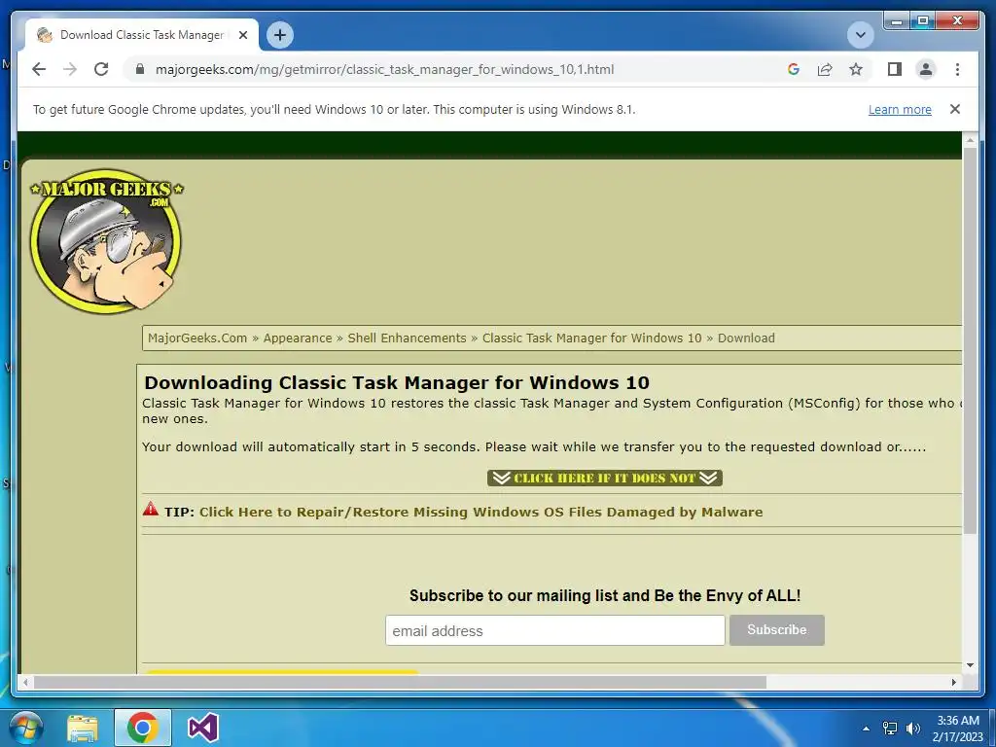Dismiss the Chrome update notification bar
Screen dimensions: 996x747
point(955,109)
